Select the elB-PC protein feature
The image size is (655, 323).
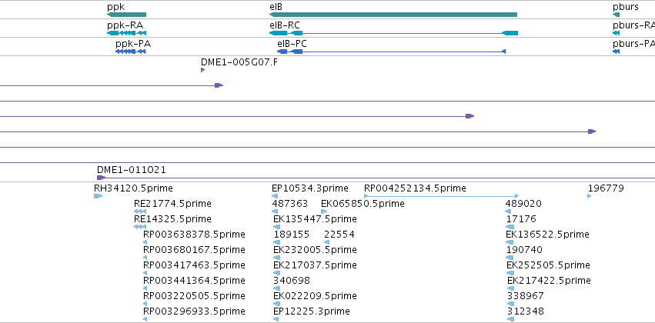click(392, 52)
